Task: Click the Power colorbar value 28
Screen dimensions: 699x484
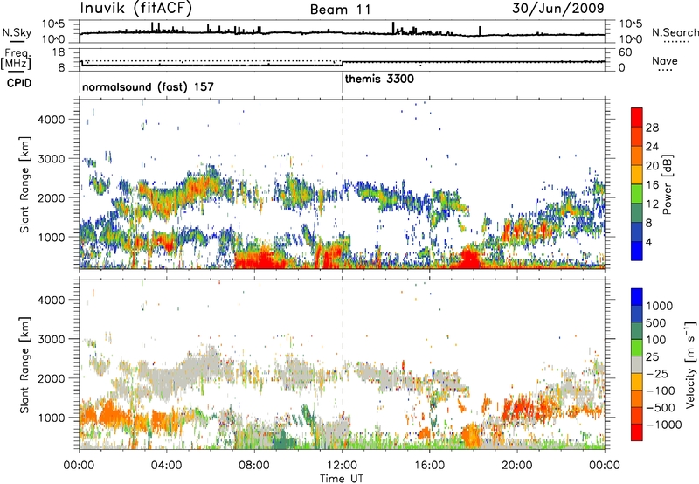Action: [652, 128]
